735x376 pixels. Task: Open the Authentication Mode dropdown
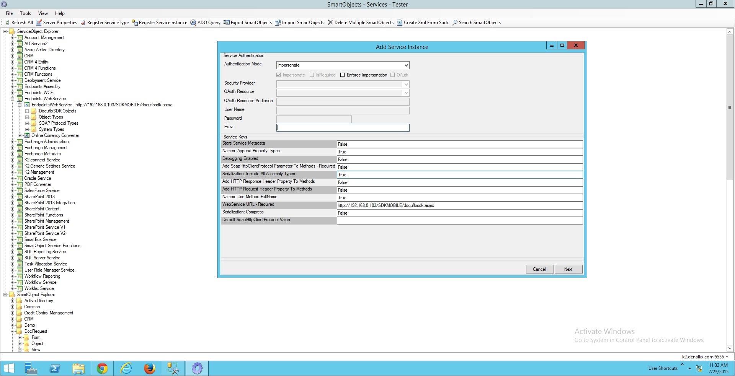(406, 65)
